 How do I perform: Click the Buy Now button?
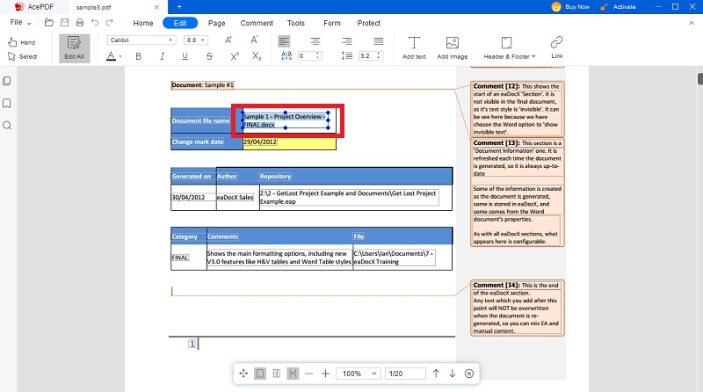(570, 7)
